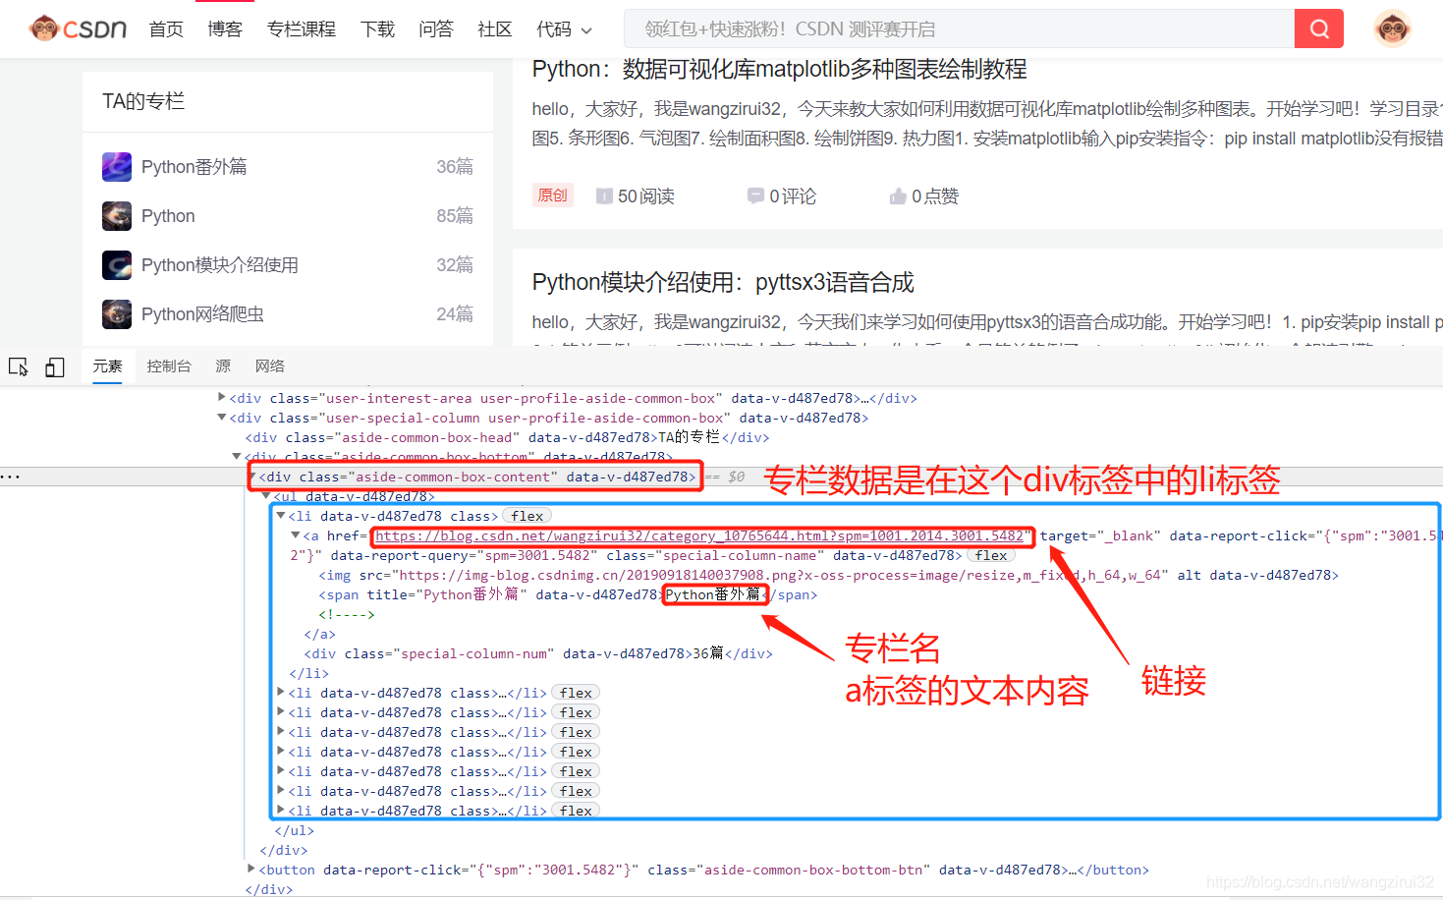1443x900 pixels.
Task: Switch to the 源 DevTools tab
Action: pos(223,366)
